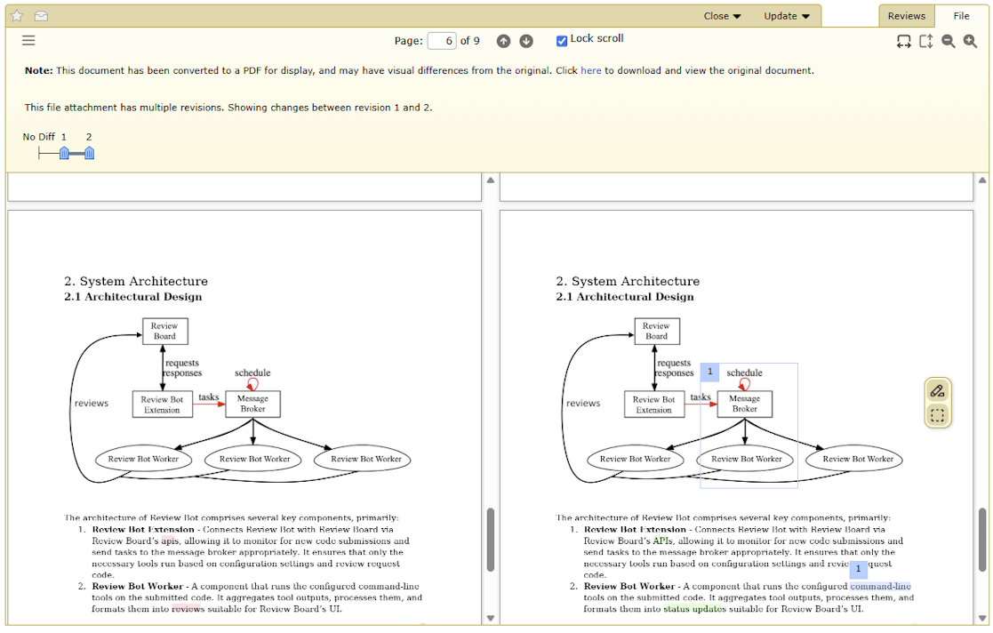Switch to the File tab

(961, 16)
